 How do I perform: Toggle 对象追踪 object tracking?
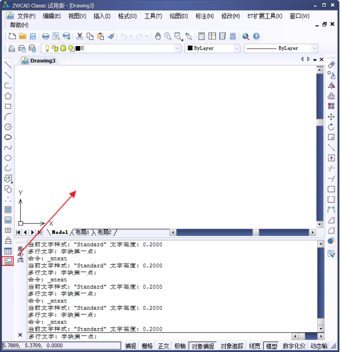[232, 346]
